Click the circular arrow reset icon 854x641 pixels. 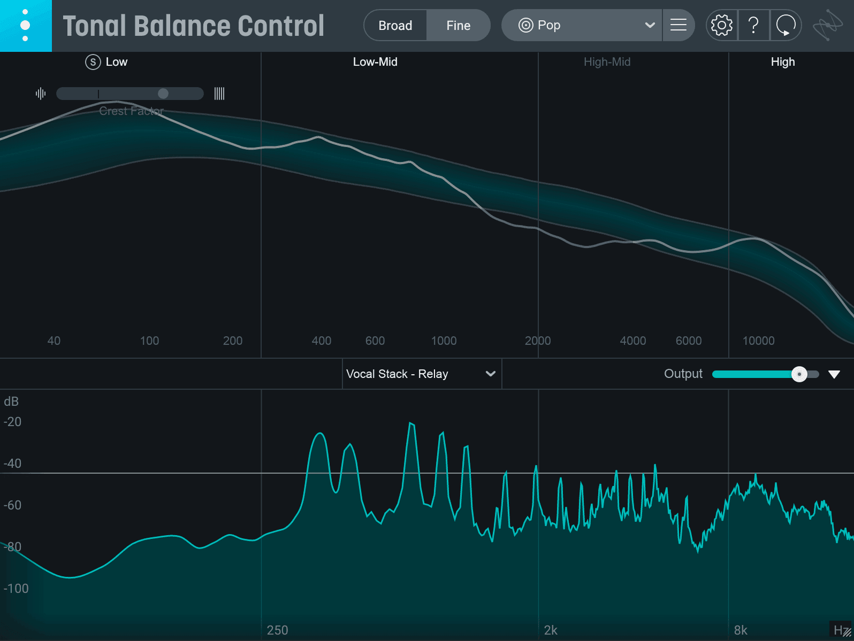pos(786,25)
